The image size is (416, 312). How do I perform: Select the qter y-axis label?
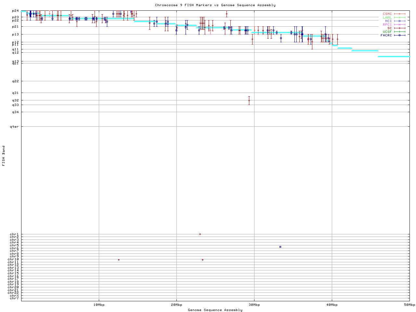pyautogui.click(x=15, y=127)
